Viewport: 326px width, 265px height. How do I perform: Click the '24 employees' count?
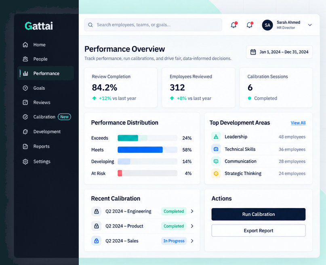pos(292,174)
